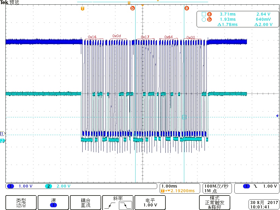Click the Δ2.00 V delta voltage readout
Screen dimensions: 280x210
coord(263,24)
